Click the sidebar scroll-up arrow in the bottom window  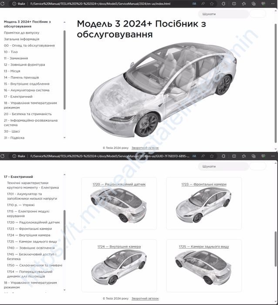(x=64, y=175)
